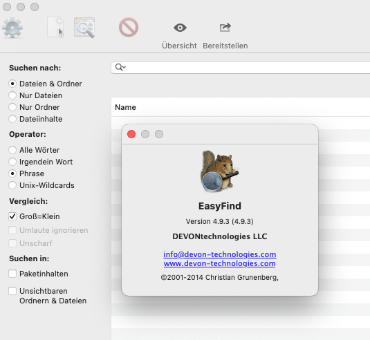The height and width of the screenshot is (340, 370).
Task: Enable Unsichtbaren Ordnern & Dateien checkbox
Action: (x=12, y=291)
